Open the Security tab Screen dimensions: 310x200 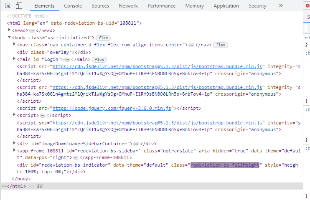(x=257, y=6)
